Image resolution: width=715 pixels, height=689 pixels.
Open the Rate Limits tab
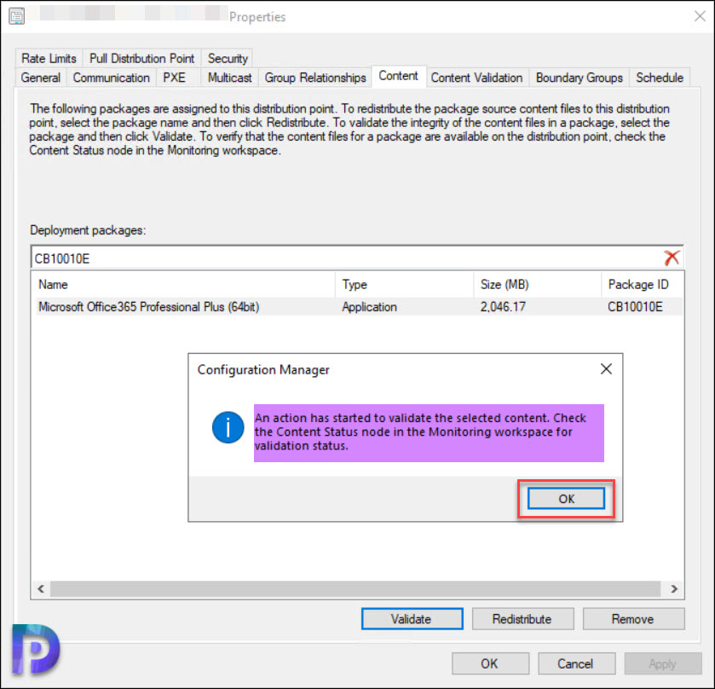point(49,58)
